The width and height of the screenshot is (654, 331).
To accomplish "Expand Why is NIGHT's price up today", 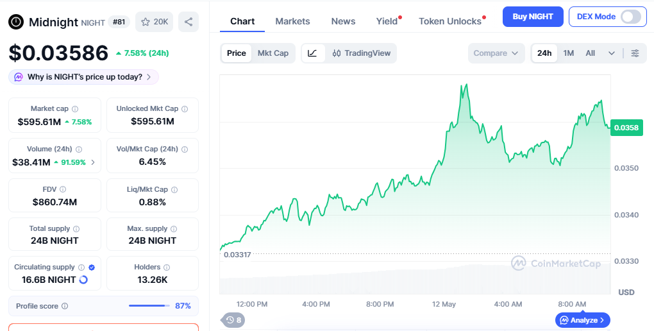I will point(83,77).
